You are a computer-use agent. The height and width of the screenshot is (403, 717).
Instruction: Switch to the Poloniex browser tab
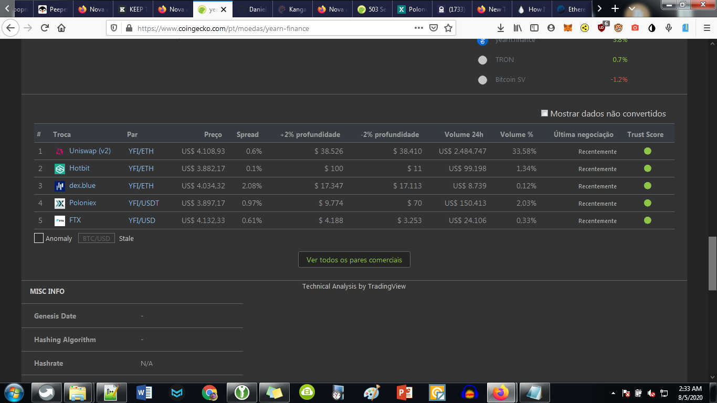[413, 9]
